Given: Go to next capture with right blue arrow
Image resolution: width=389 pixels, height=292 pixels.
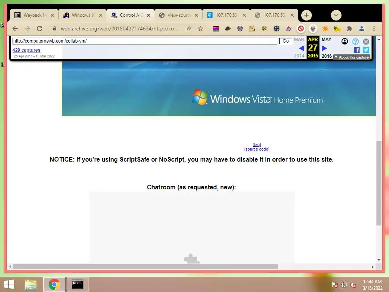Looking at the screenshot, I should pos(324,48).
